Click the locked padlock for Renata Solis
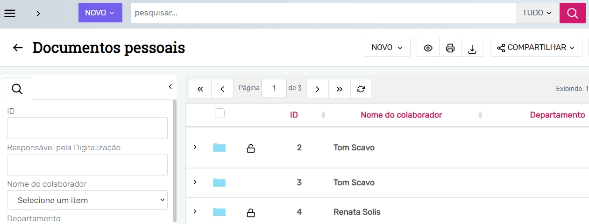The height and width of the screenshot is (224, 589). (251, 213)
